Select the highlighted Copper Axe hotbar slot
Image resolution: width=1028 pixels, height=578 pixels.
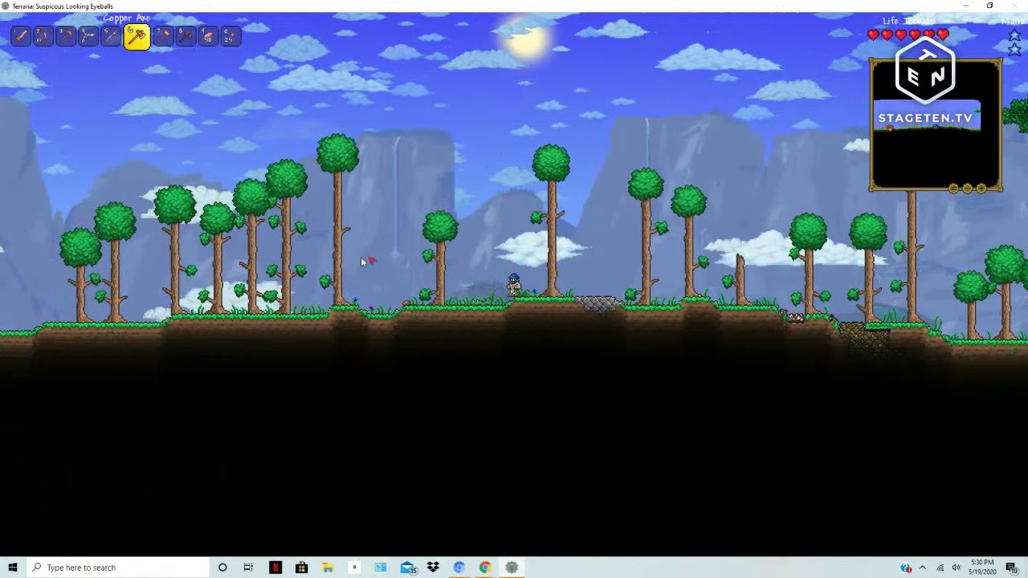pyautogui.click(x=137, y=37)
